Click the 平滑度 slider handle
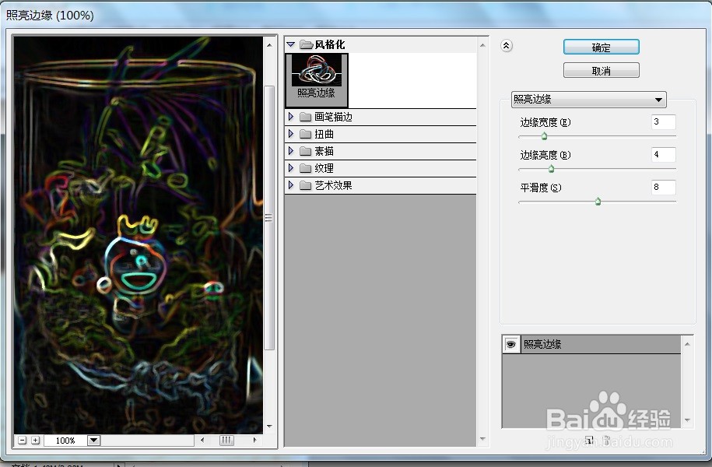Screen dimensions: 712x467 click(598, 202)
